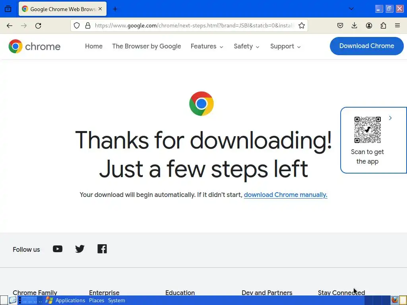Screen dimensions: 407x305
Task: Click the Scan to get the app text
Action: [367, 156]
